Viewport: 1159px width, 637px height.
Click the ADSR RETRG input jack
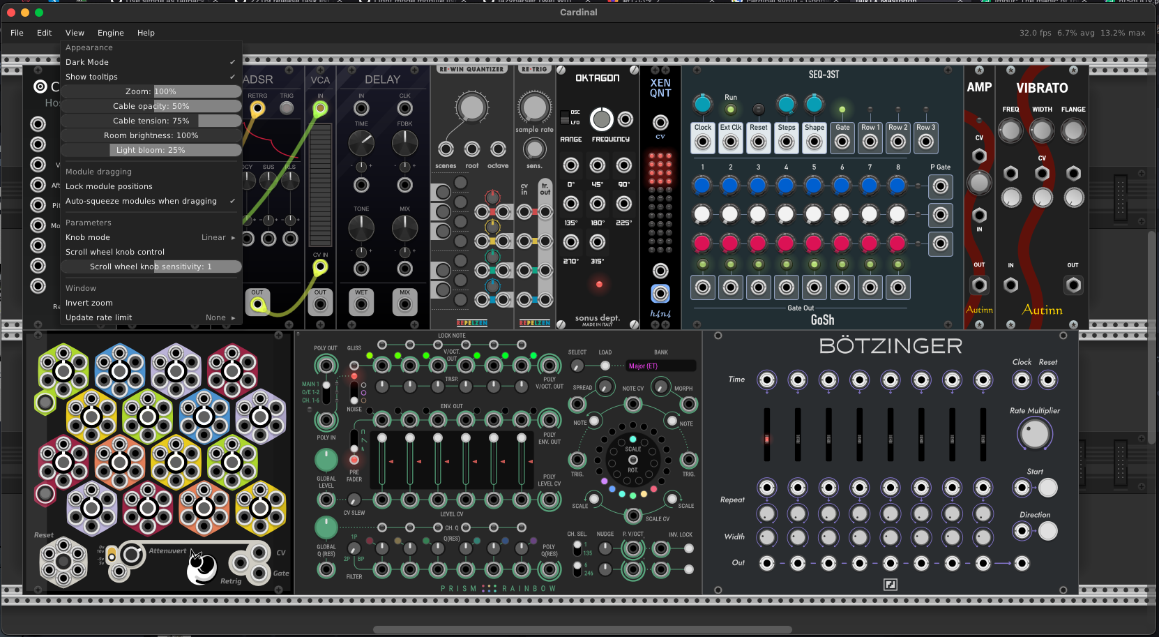[257, 108]
